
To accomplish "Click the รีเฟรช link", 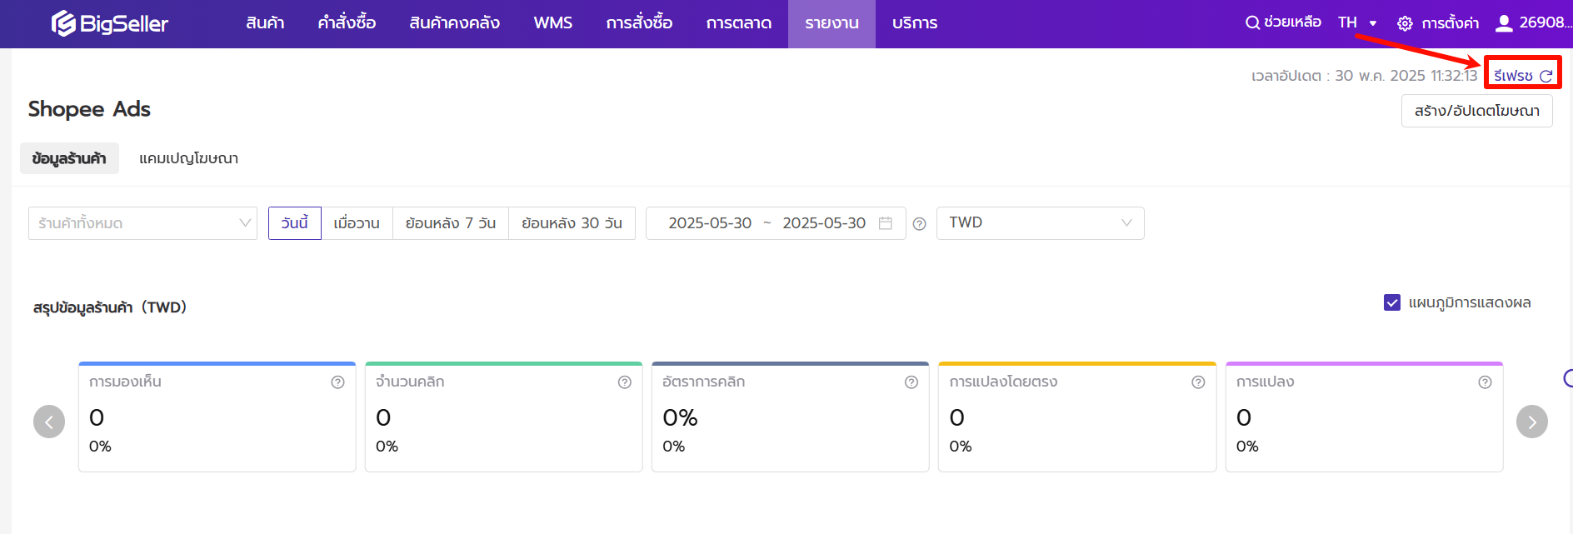I will (x=1513, y=76).
